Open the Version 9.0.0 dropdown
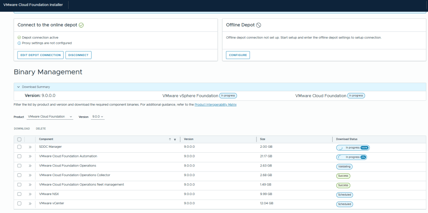 (98, 117)
